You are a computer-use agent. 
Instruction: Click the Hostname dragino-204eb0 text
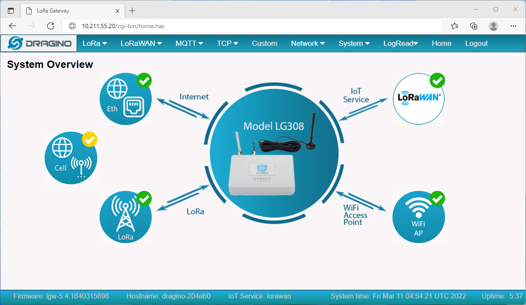point(169,296)
